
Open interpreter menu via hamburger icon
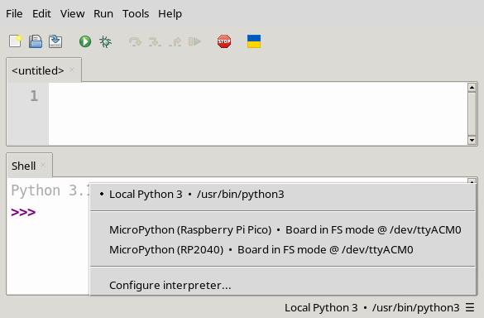[x=470, y=307]
